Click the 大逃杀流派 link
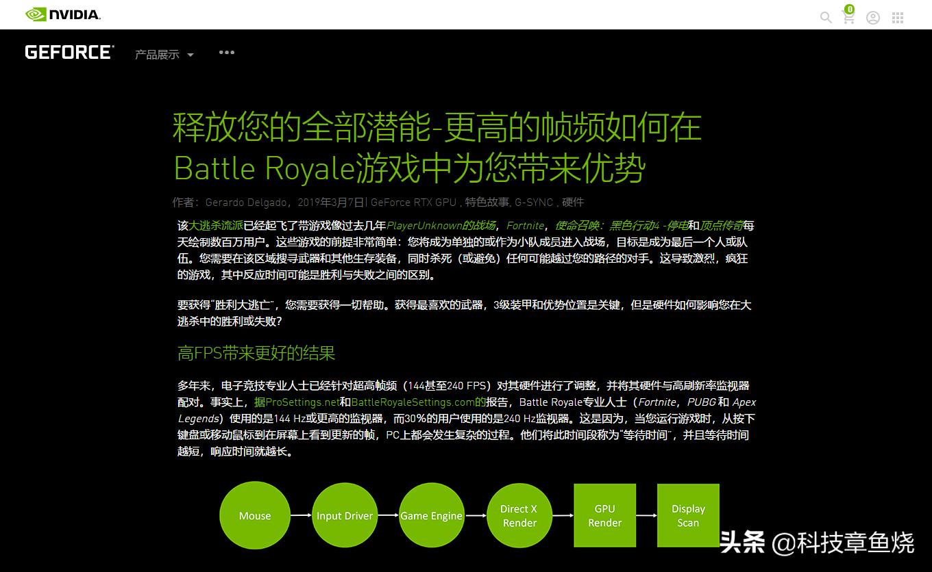The image size is (932, 572). [x=216, y=226]
